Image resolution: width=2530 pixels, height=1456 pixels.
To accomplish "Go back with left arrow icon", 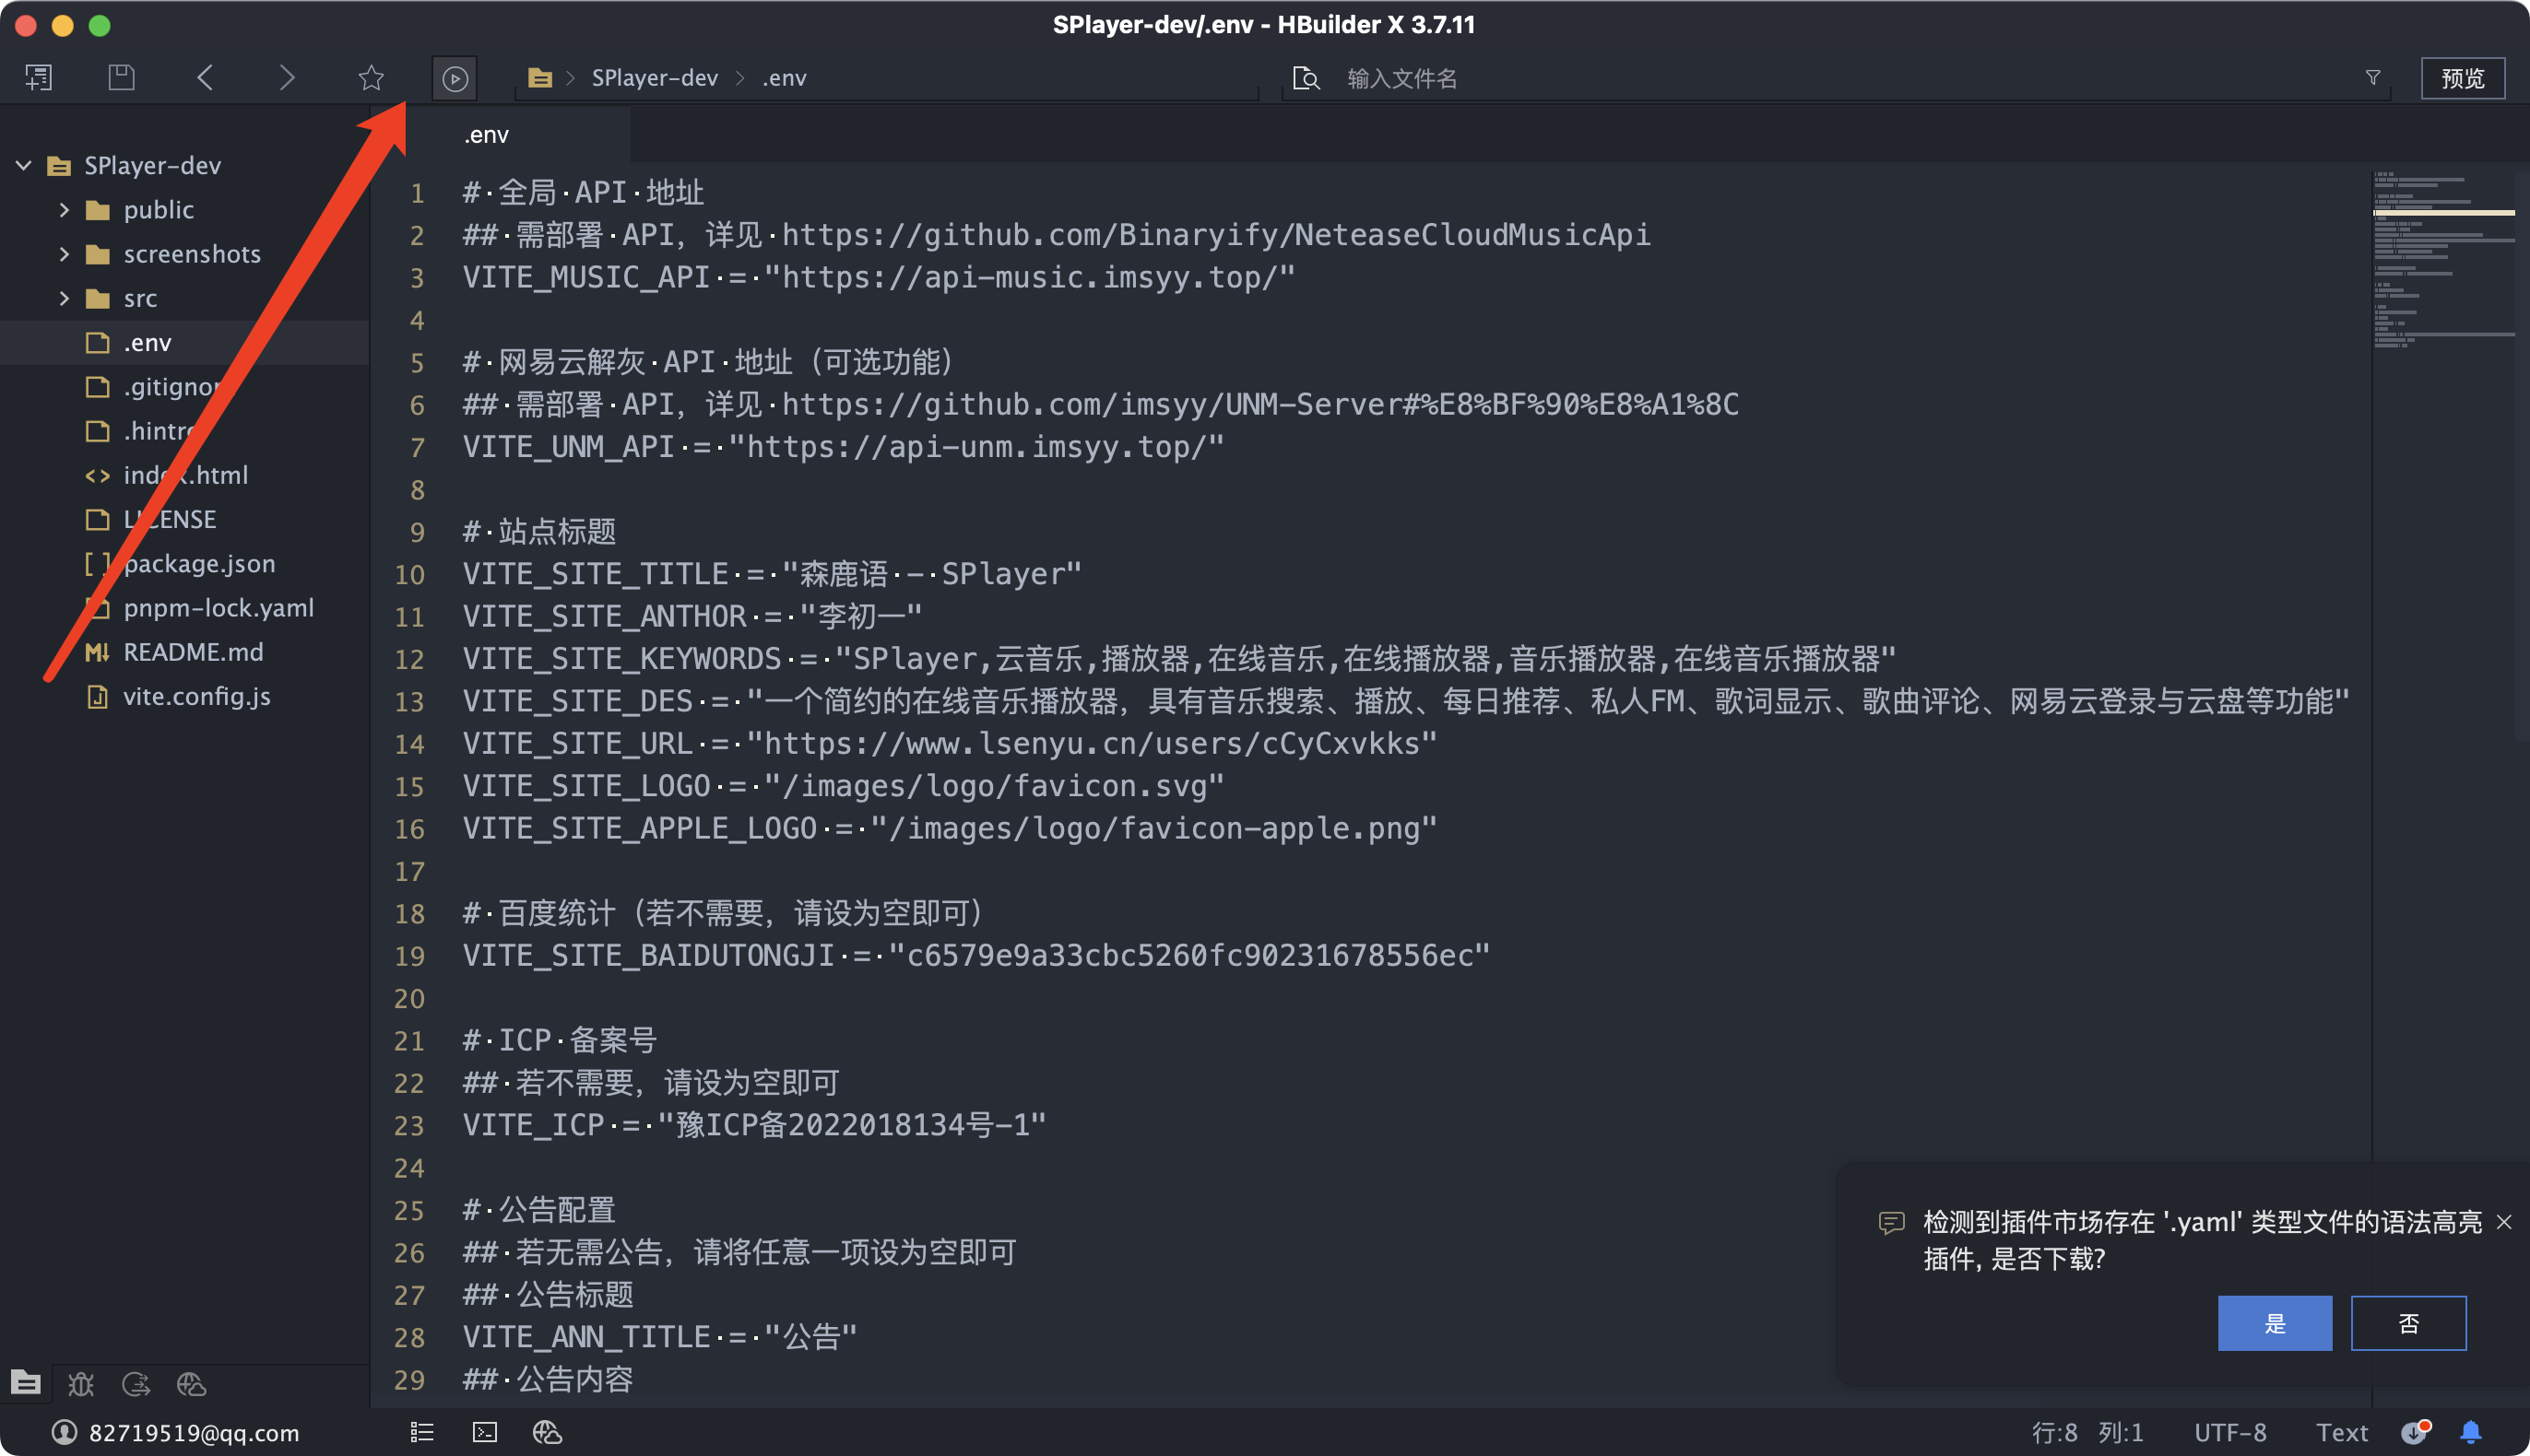I will [205, 77].
